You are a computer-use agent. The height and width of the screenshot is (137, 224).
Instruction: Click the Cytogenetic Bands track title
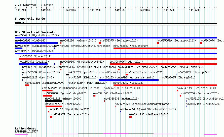coord(30,19)
